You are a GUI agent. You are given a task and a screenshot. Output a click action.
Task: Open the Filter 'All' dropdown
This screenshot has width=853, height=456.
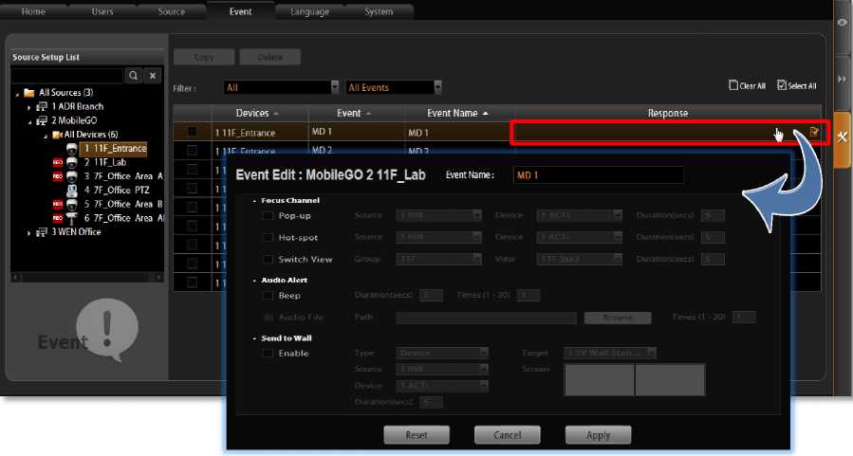(x=281, y=87)
